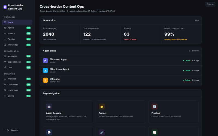This screenshot has height=136, width=218.
Task: Click the 99% dispatch success rate
Action: pos(169,34)
